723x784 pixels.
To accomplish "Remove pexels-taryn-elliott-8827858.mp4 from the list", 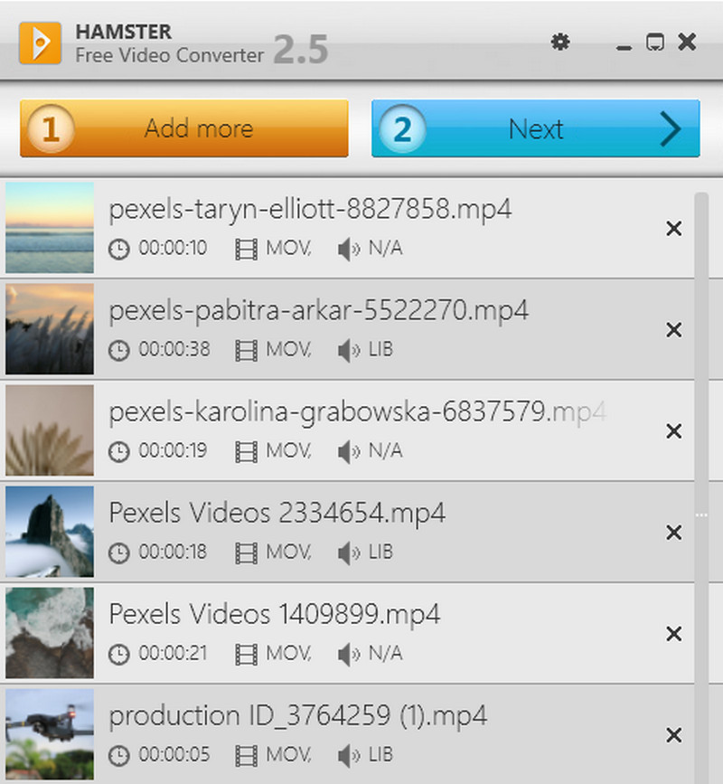I will (673, 230).
